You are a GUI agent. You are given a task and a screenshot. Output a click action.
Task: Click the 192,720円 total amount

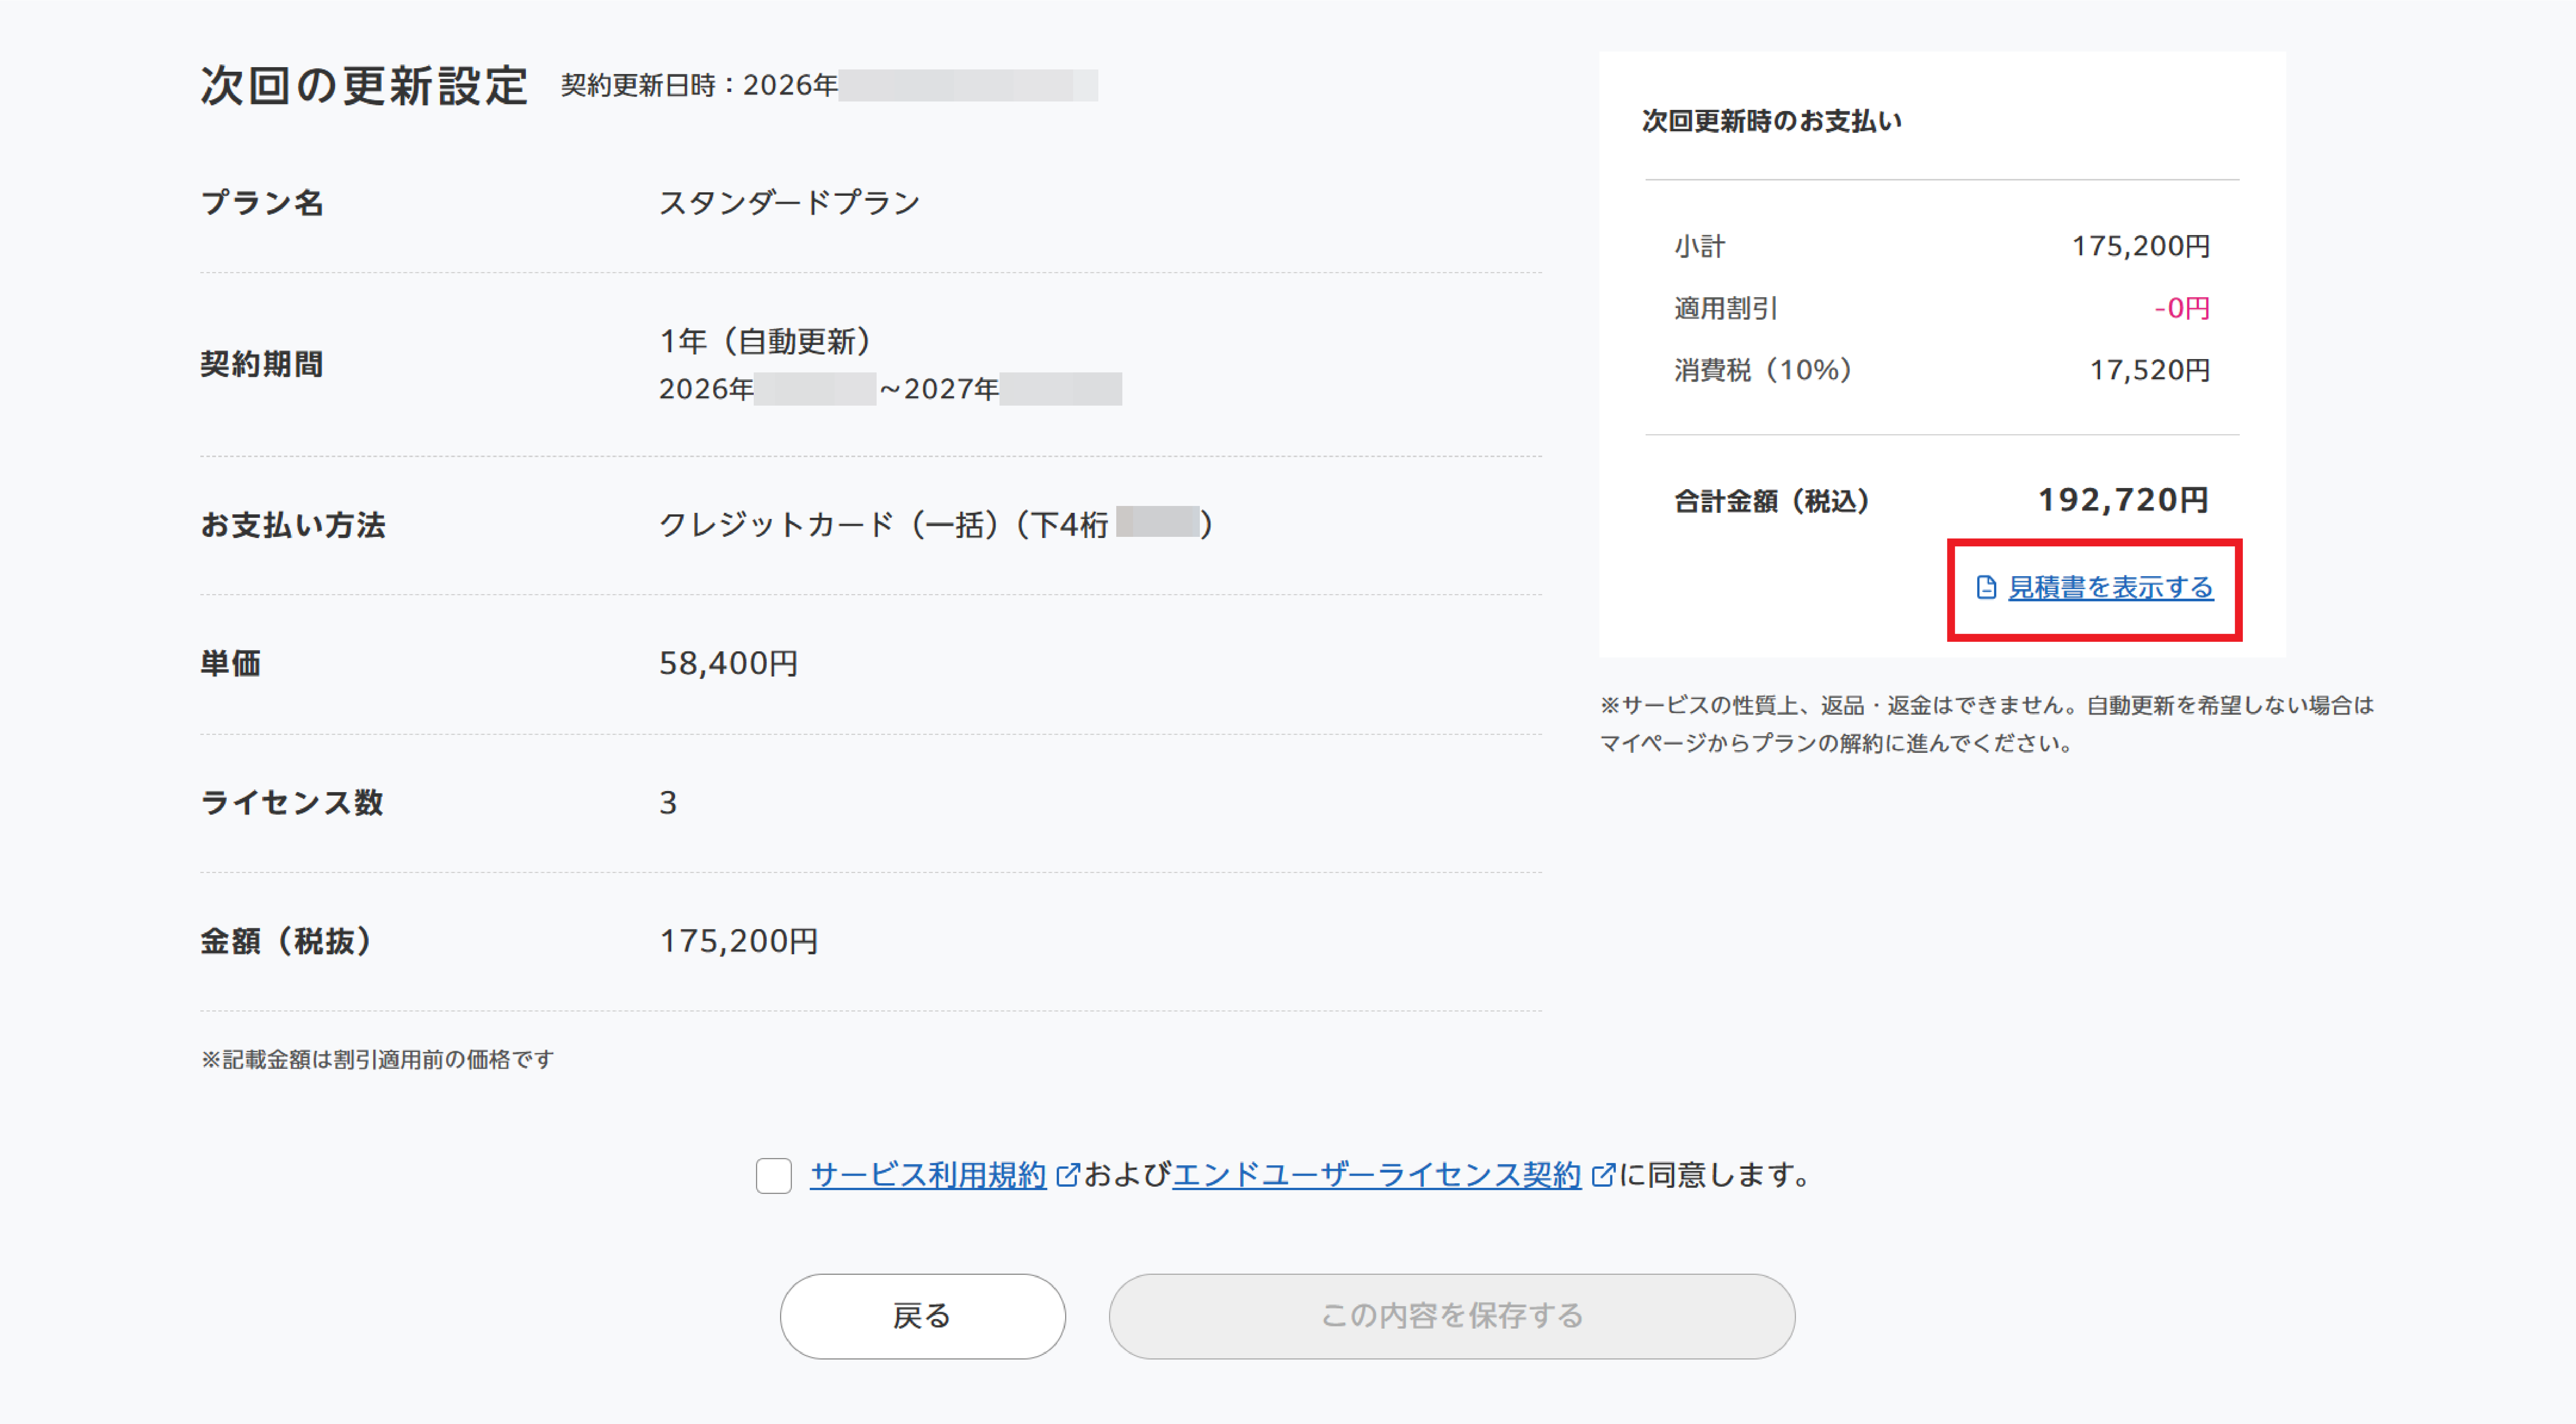point(2122,500)
